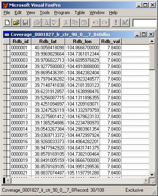Viewport: 158px width, 196px height.
Task: Click the Cut scissors icon
Action: (66, 23)
